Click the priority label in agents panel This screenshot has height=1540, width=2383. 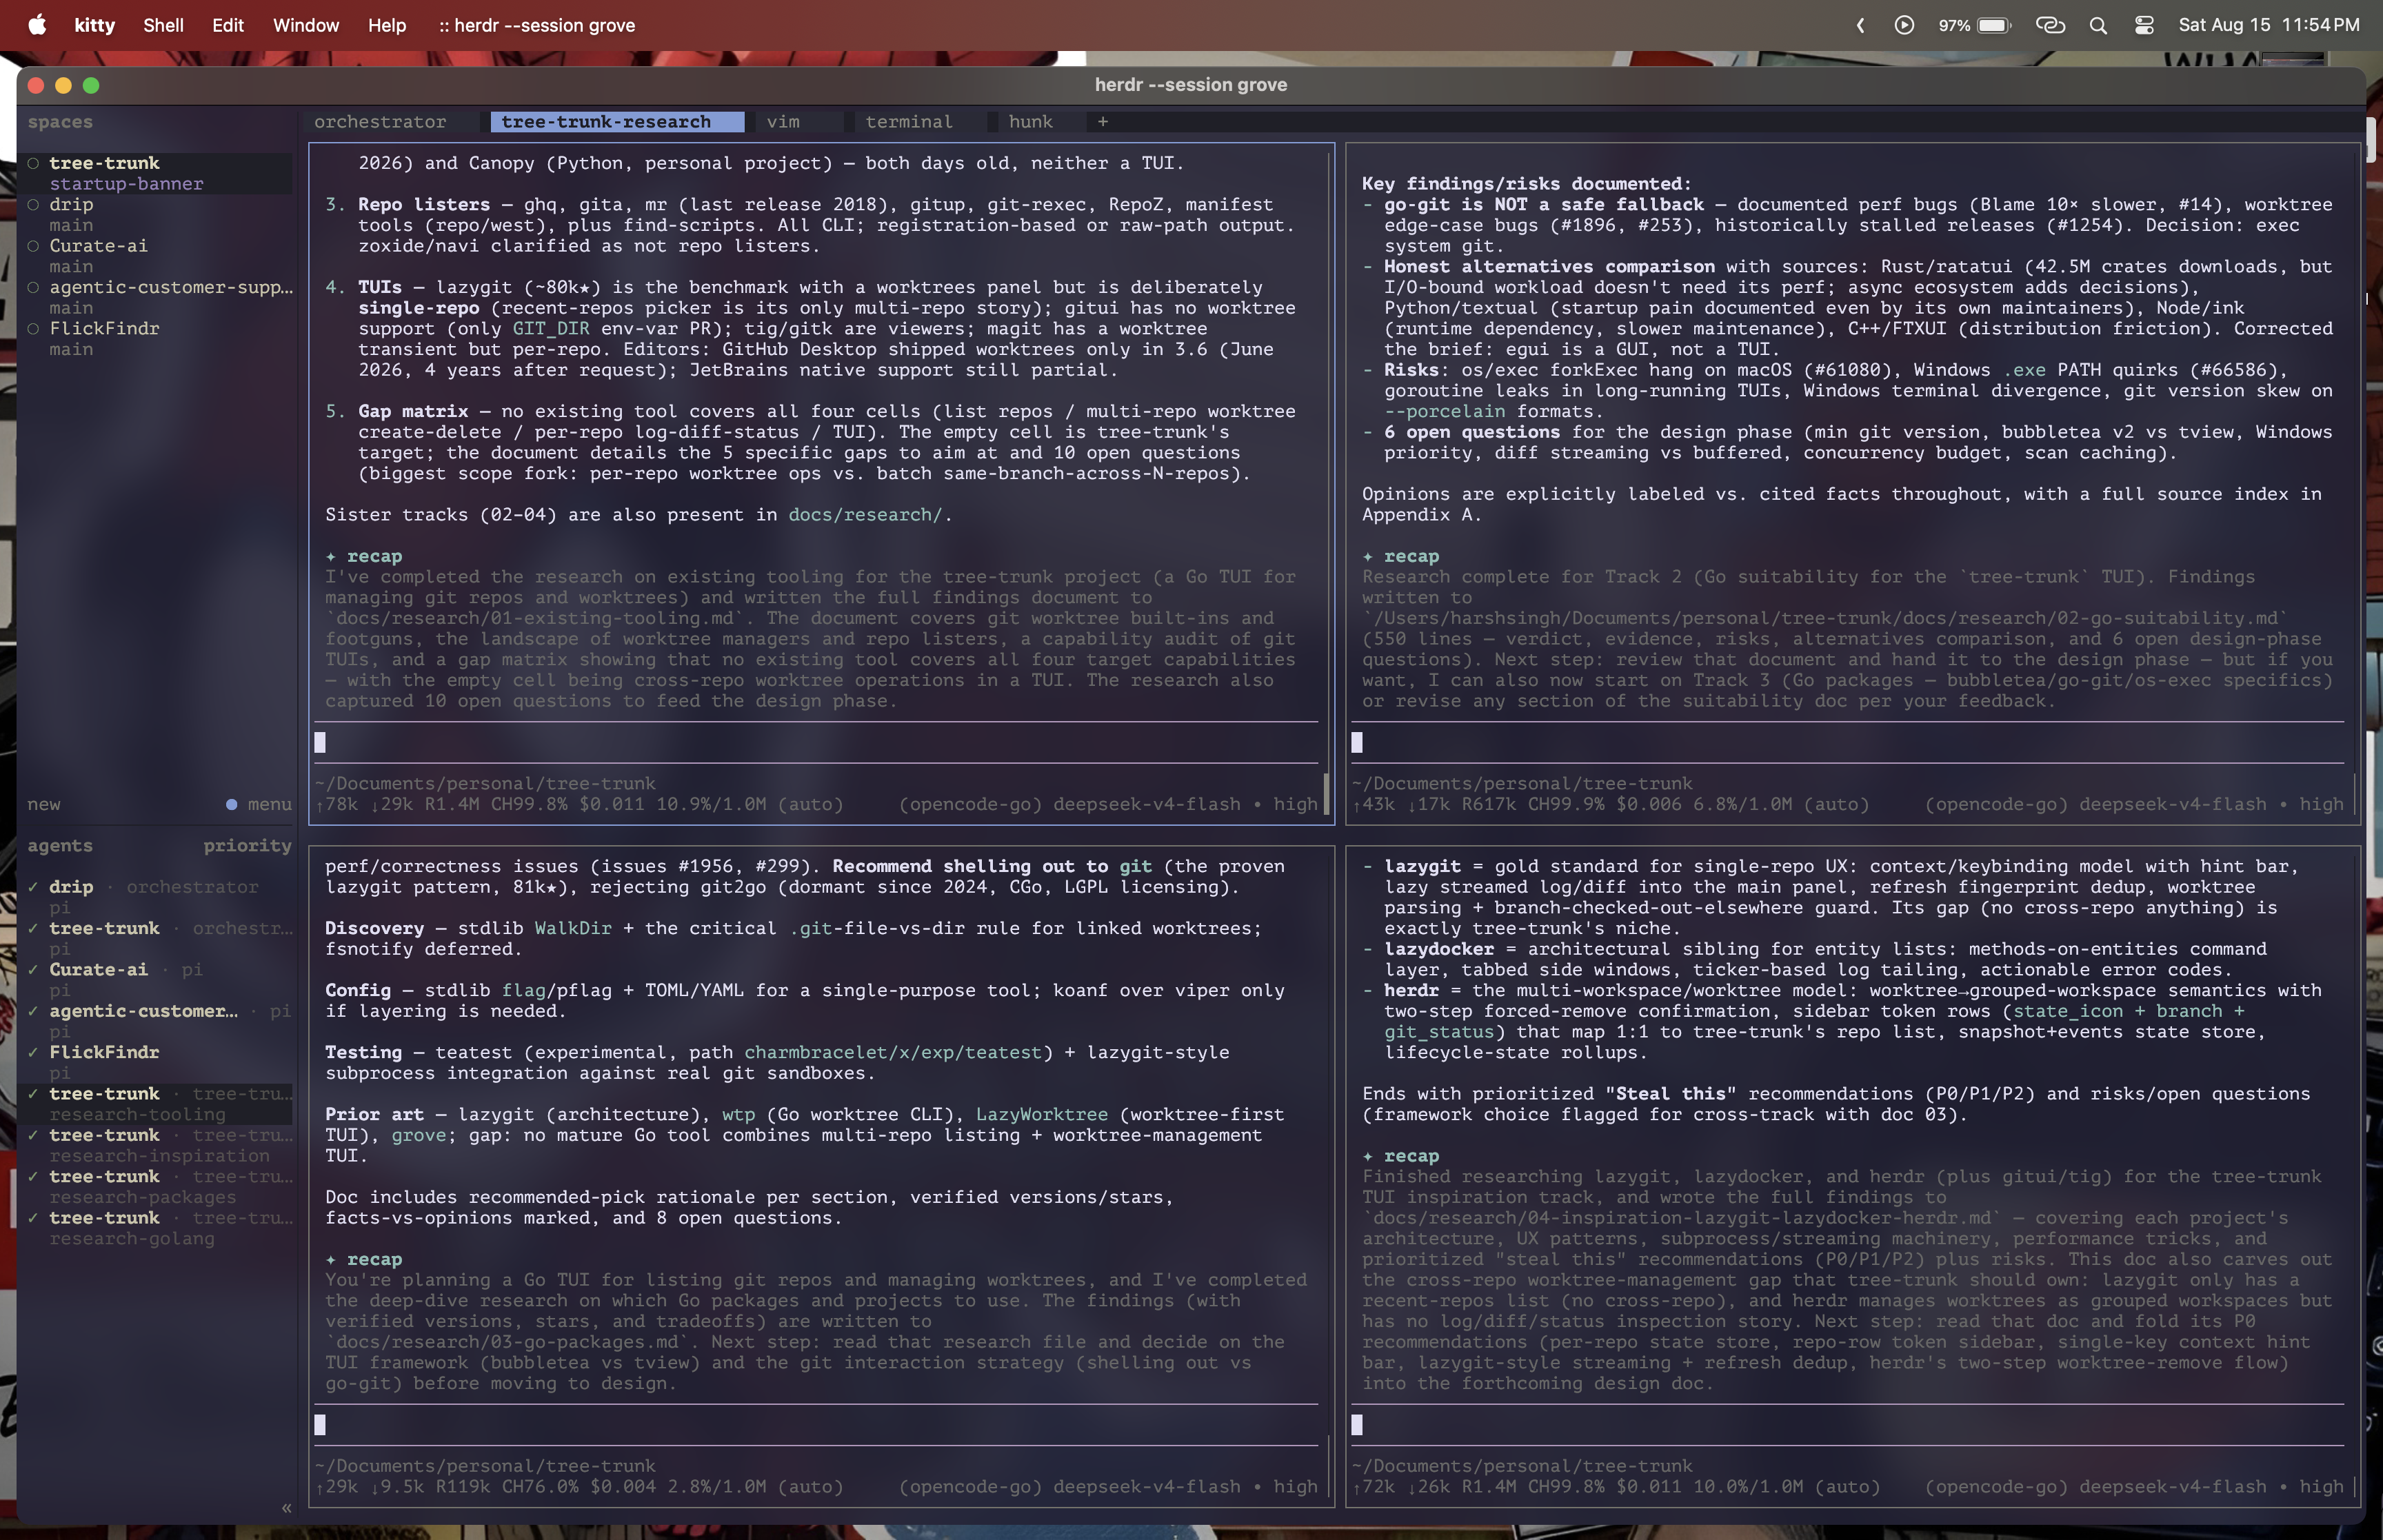pos(248,846)
